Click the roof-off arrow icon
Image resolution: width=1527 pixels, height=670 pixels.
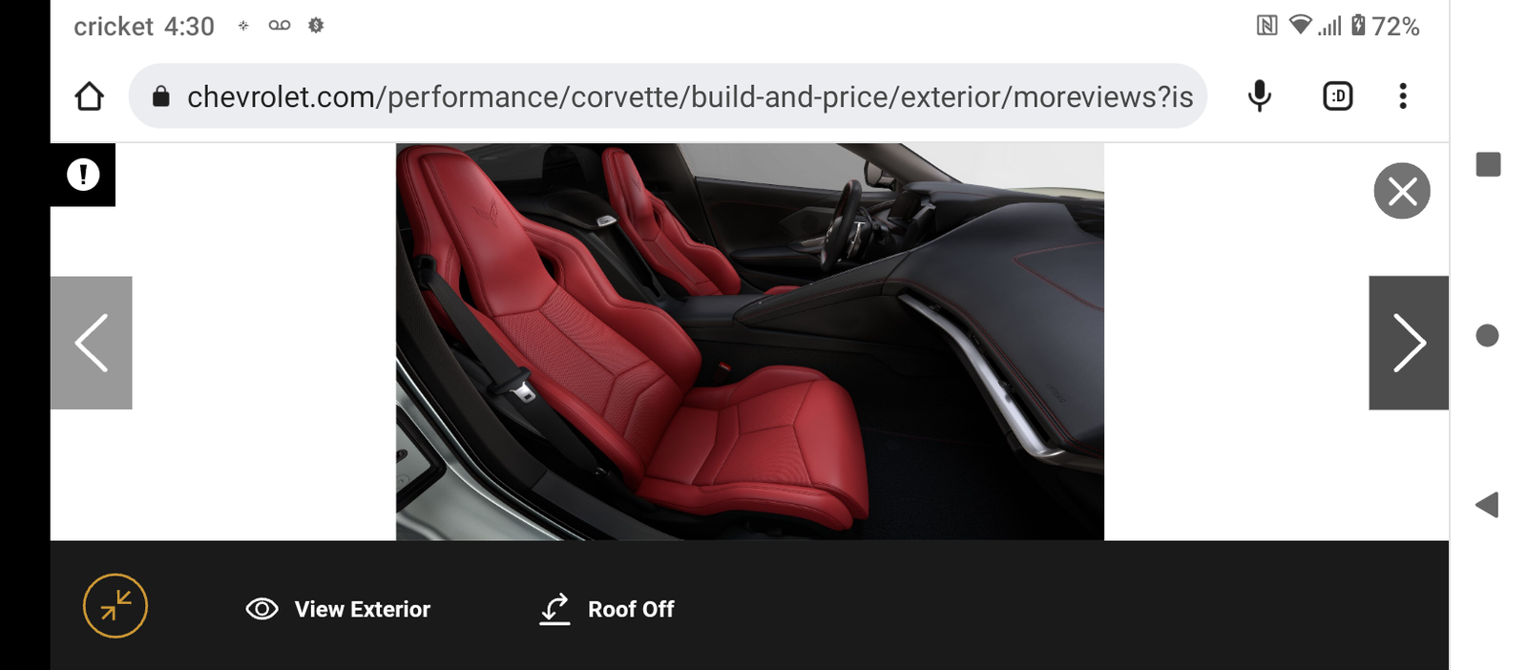pyautogui.click(x=554, y=609)
